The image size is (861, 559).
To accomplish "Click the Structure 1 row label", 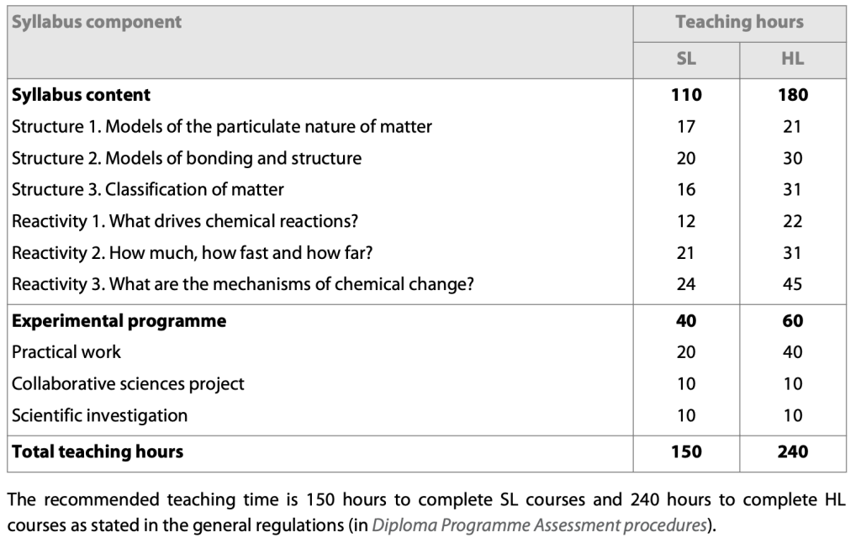I will (x=222, y=127).
